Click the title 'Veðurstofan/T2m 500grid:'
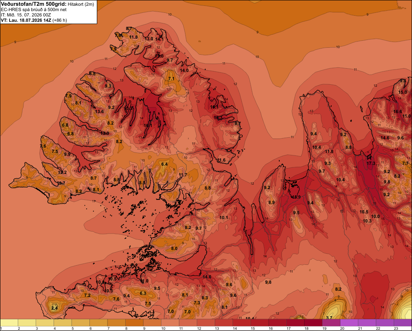 coord(34,4)
